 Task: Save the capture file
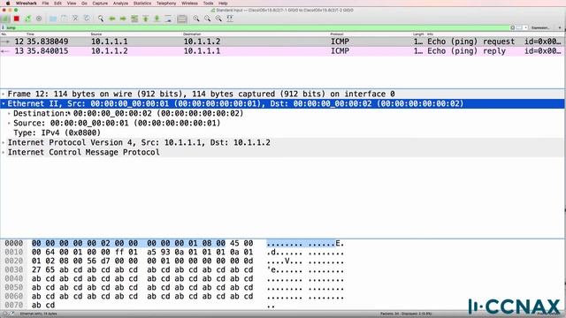pos(64,19)
